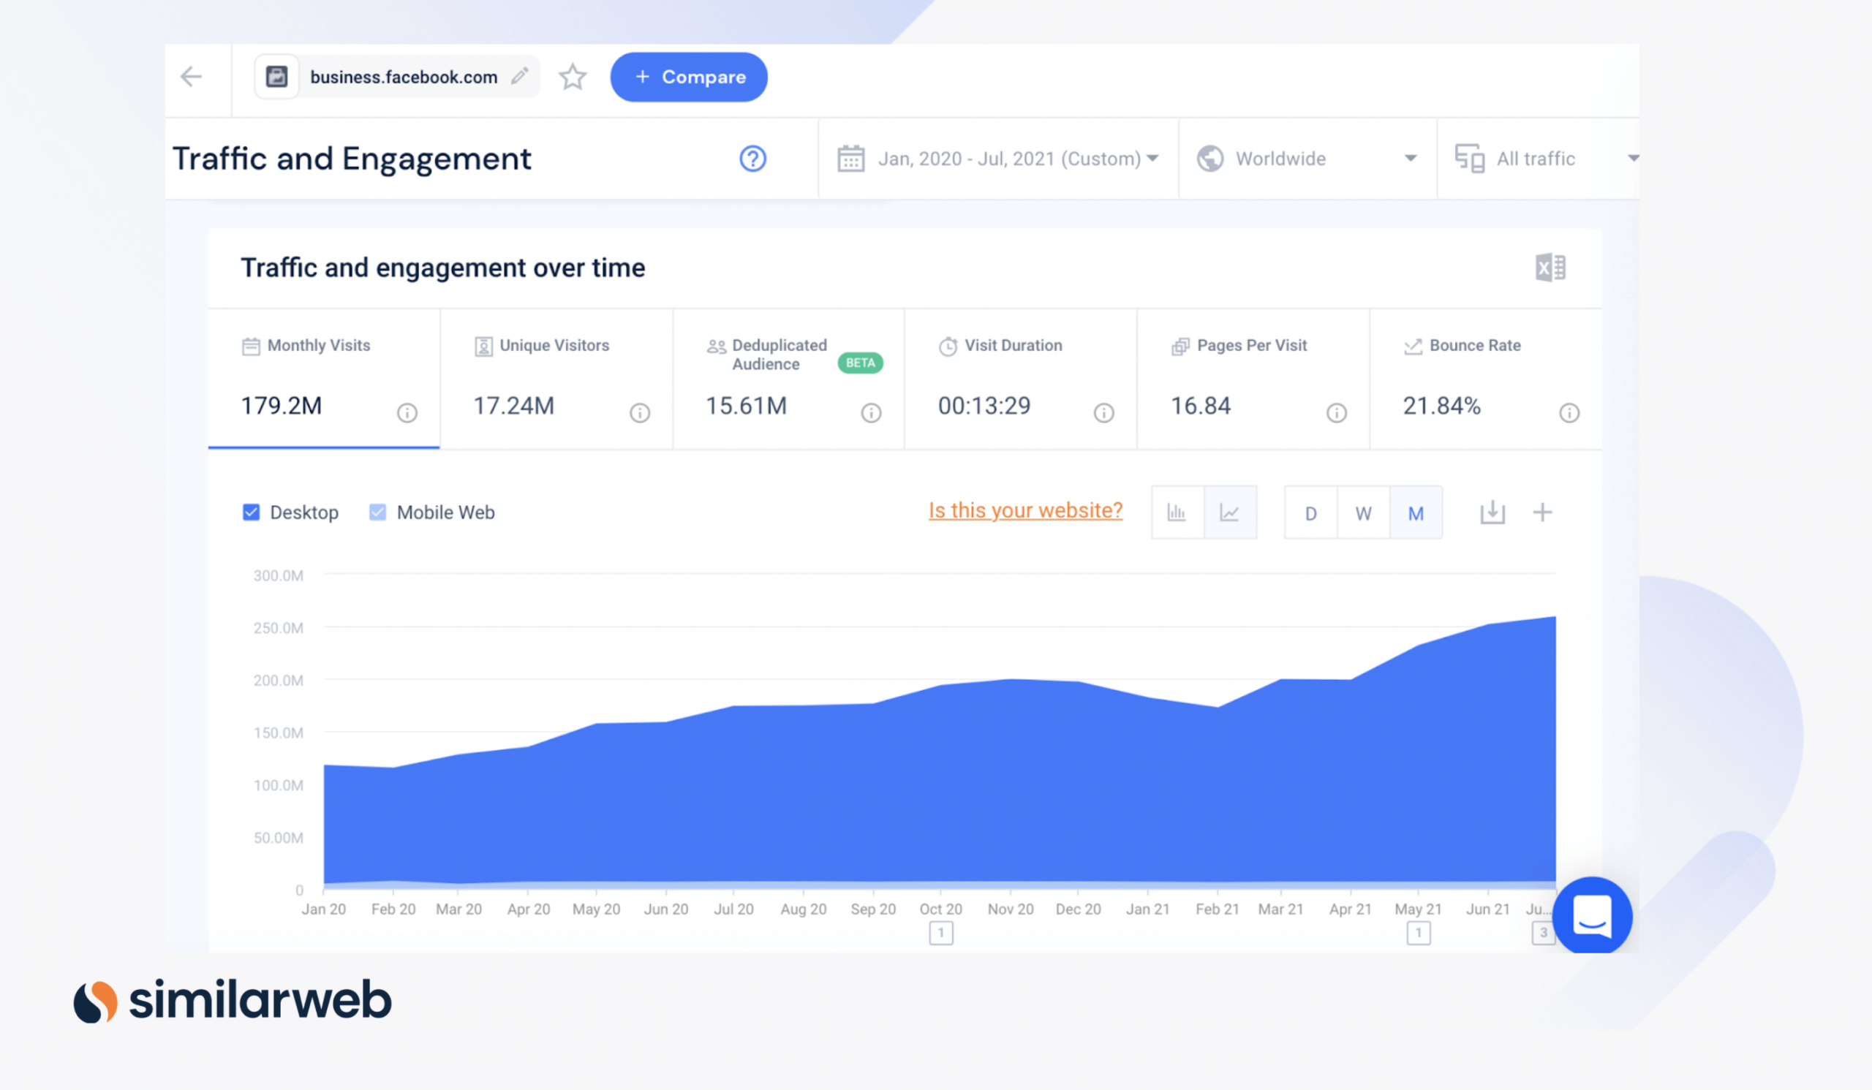Image resolution: width=1872 pixels, height=1090 pixels.
Task: Click the Jun 21 x-axis label
Action: (x=1488, y=909)
